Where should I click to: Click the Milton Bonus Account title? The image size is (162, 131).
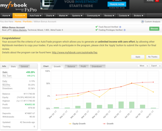click(x=13, y=27)
